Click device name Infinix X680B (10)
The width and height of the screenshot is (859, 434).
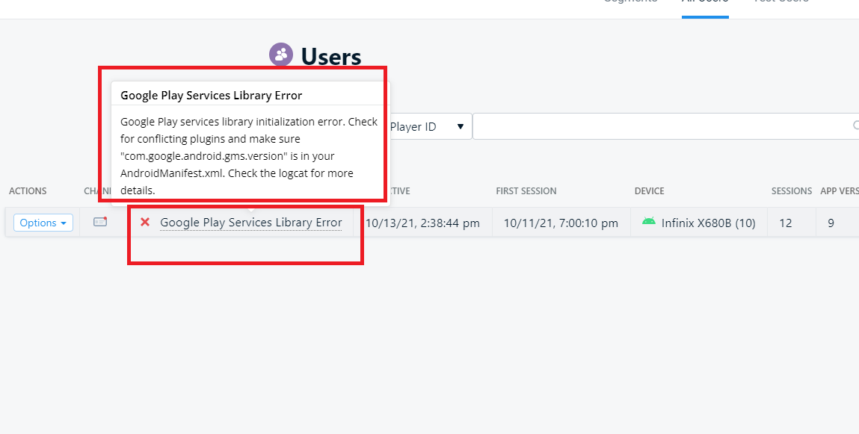click(708, 223)
